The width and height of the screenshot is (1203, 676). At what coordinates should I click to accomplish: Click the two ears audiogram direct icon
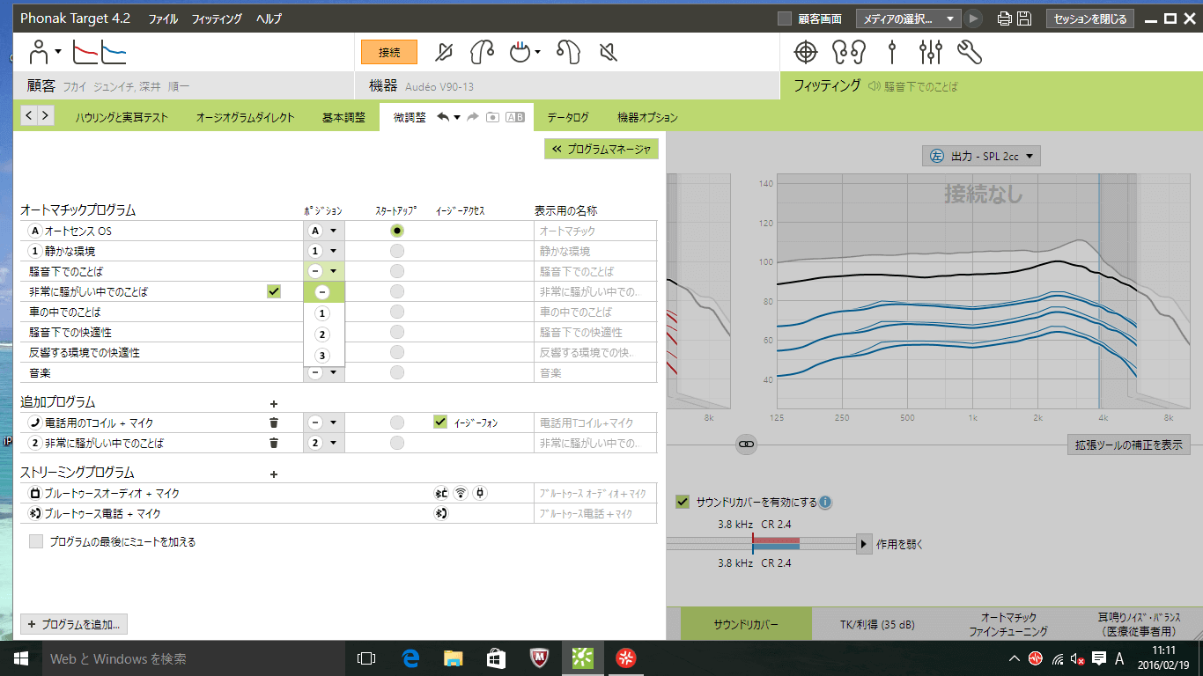850,53
